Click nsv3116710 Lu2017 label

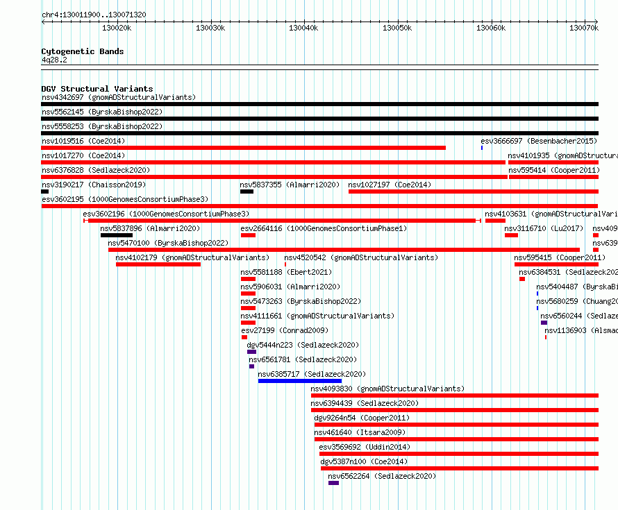[x=544, y=228]
